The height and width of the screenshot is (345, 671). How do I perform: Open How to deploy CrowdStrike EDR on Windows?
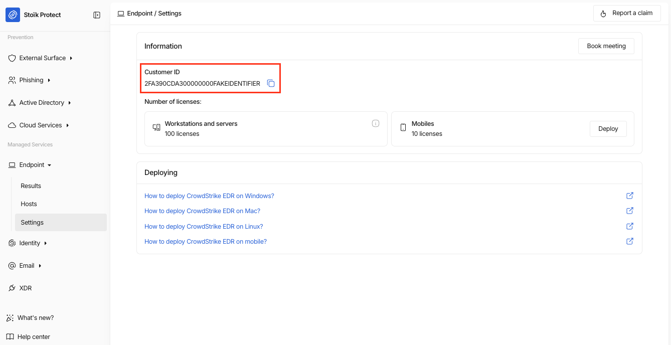[209, 196]
